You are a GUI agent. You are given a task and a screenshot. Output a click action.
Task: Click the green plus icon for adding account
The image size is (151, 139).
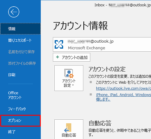[x=57, y=57]
